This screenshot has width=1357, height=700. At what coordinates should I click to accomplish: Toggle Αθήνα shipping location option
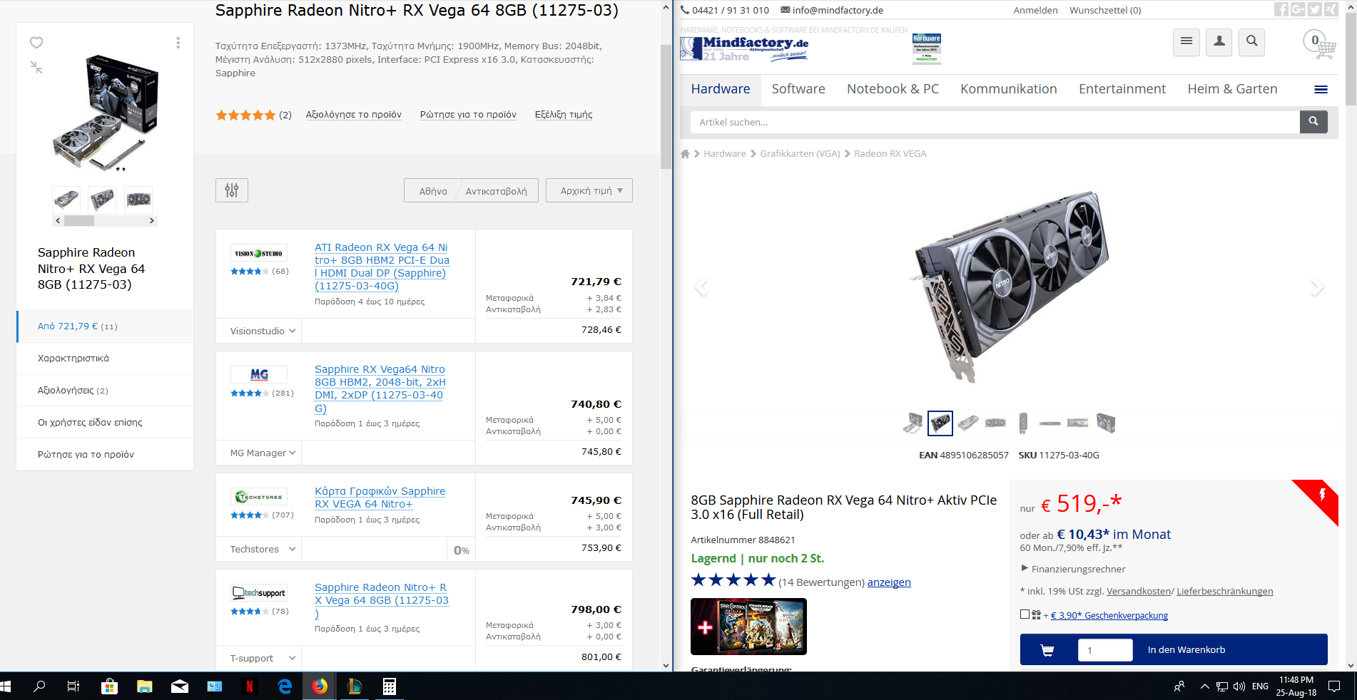point(433,191)
